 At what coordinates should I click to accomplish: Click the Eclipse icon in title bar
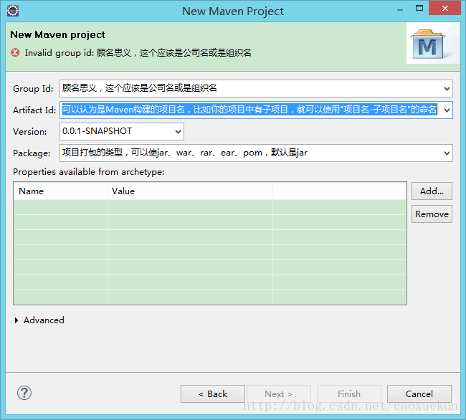point(13,11)
